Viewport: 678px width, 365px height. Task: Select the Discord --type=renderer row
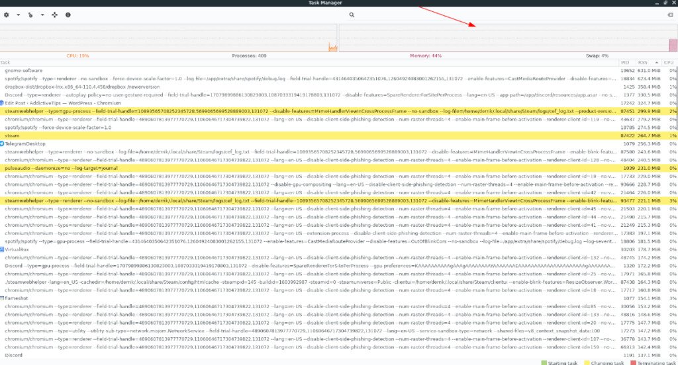339,95
